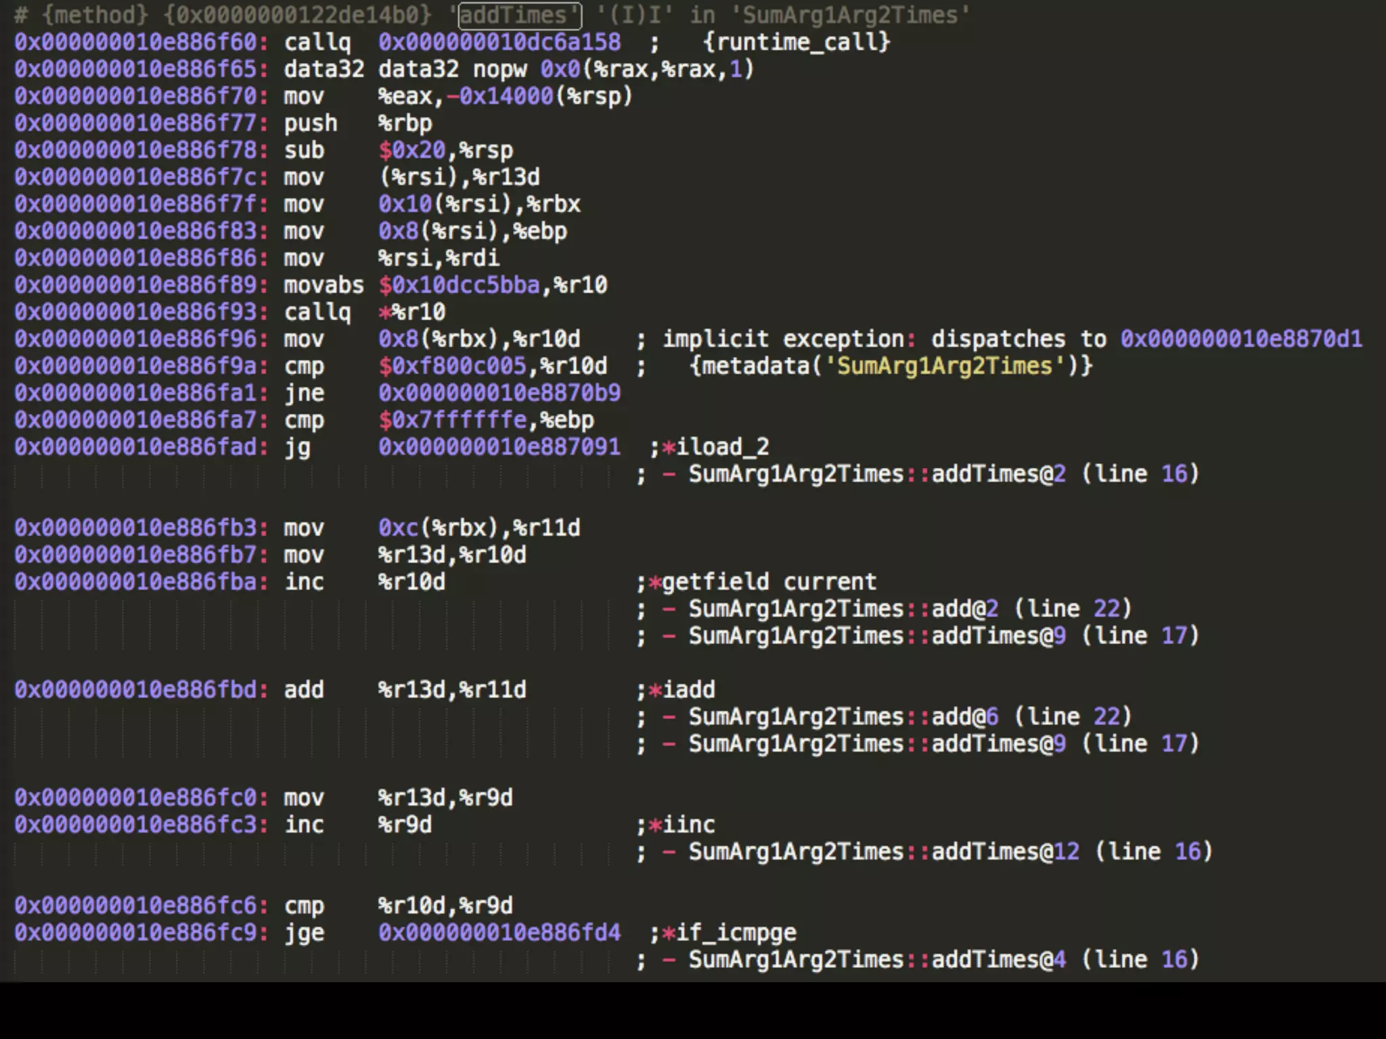This screenshot has height=1039, width=1386.
Task: Click the callq *%r10 instruction
Action: coord(317,312)
